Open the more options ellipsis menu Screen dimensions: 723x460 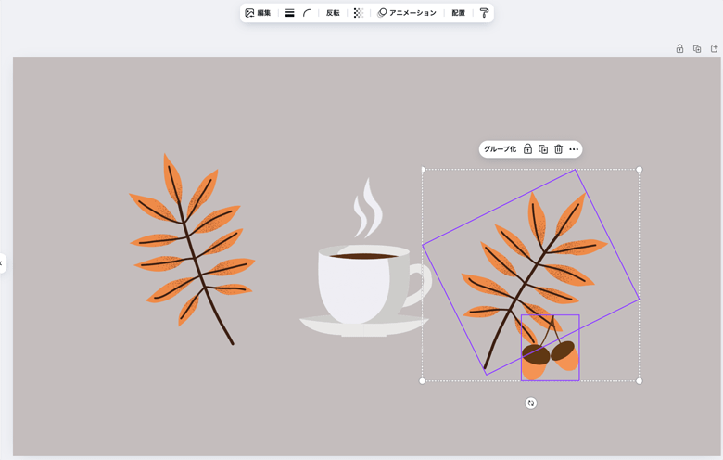(x=574, y=149)
